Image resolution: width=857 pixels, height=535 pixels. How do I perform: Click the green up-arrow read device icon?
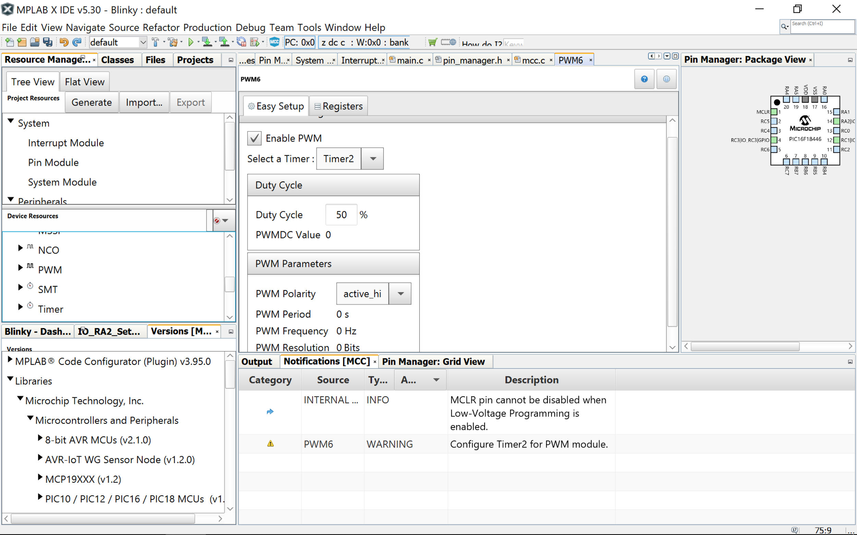(x=224, y=42)
